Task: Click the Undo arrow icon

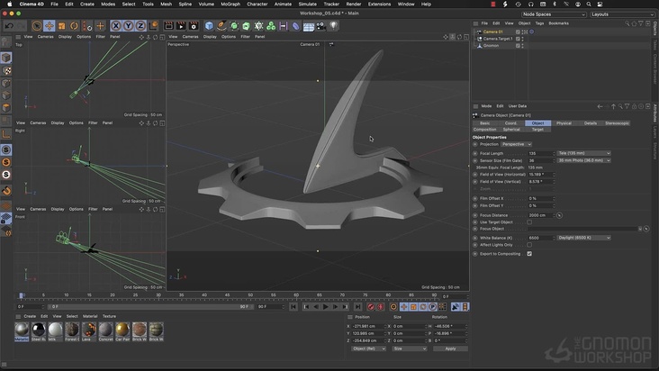Action: click(x=8, y=26)
